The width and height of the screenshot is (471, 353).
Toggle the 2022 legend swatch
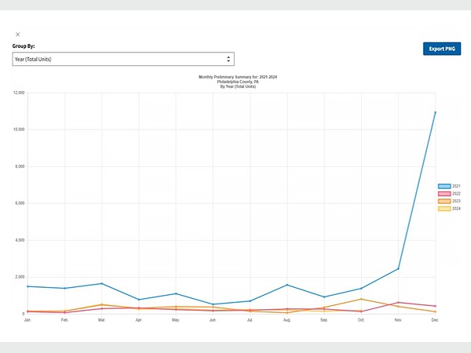point(444,194)
